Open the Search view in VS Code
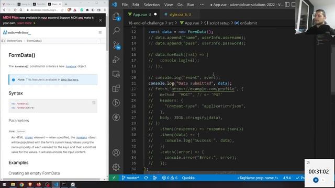The height and width of the screenshot is (188, 335). 116,30
